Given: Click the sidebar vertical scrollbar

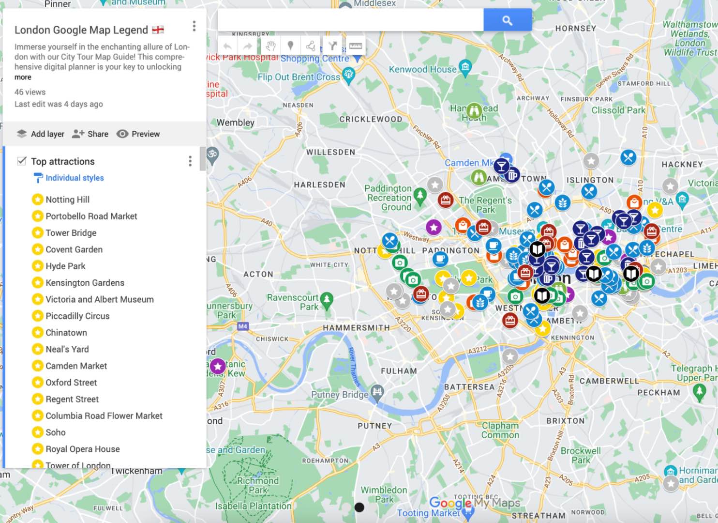Looking at the screenshot, I should [x=203, y=159].
